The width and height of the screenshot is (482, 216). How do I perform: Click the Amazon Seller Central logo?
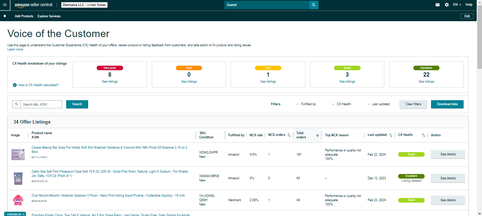[34, 5]
